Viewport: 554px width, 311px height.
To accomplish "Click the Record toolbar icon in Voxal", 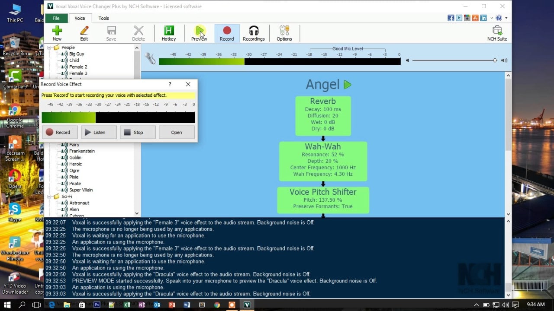I will (227, 33).
